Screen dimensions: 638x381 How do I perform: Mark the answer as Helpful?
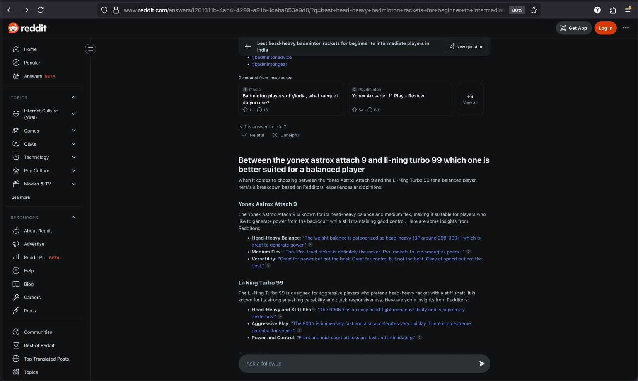pos(252,135)
